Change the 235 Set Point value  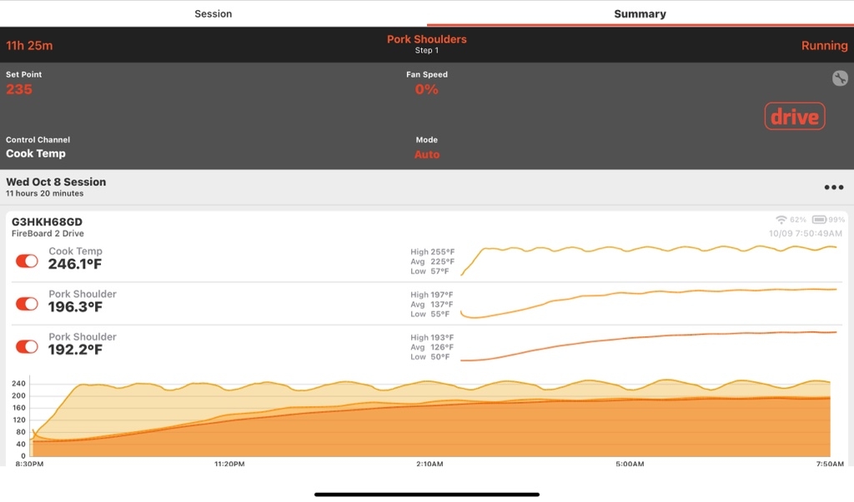click(19, 89)
